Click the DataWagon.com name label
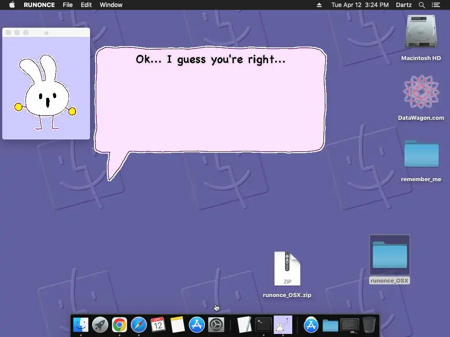Screen dimensions: 450x337 tap(421, 118)
